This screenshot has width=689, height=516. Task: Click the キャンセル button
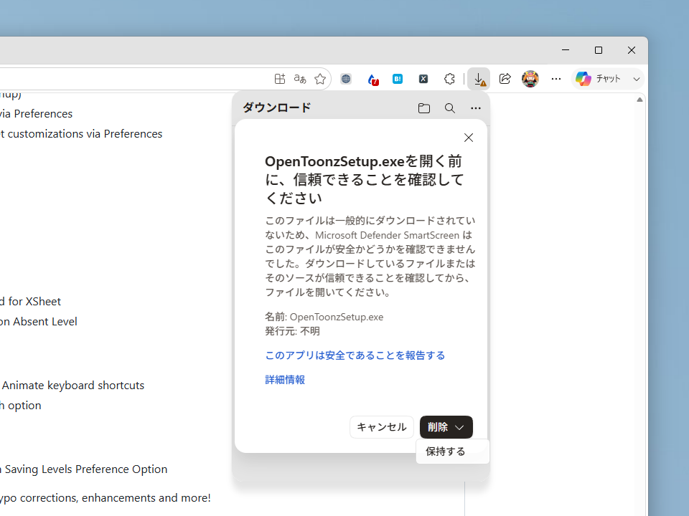point(382,427)
